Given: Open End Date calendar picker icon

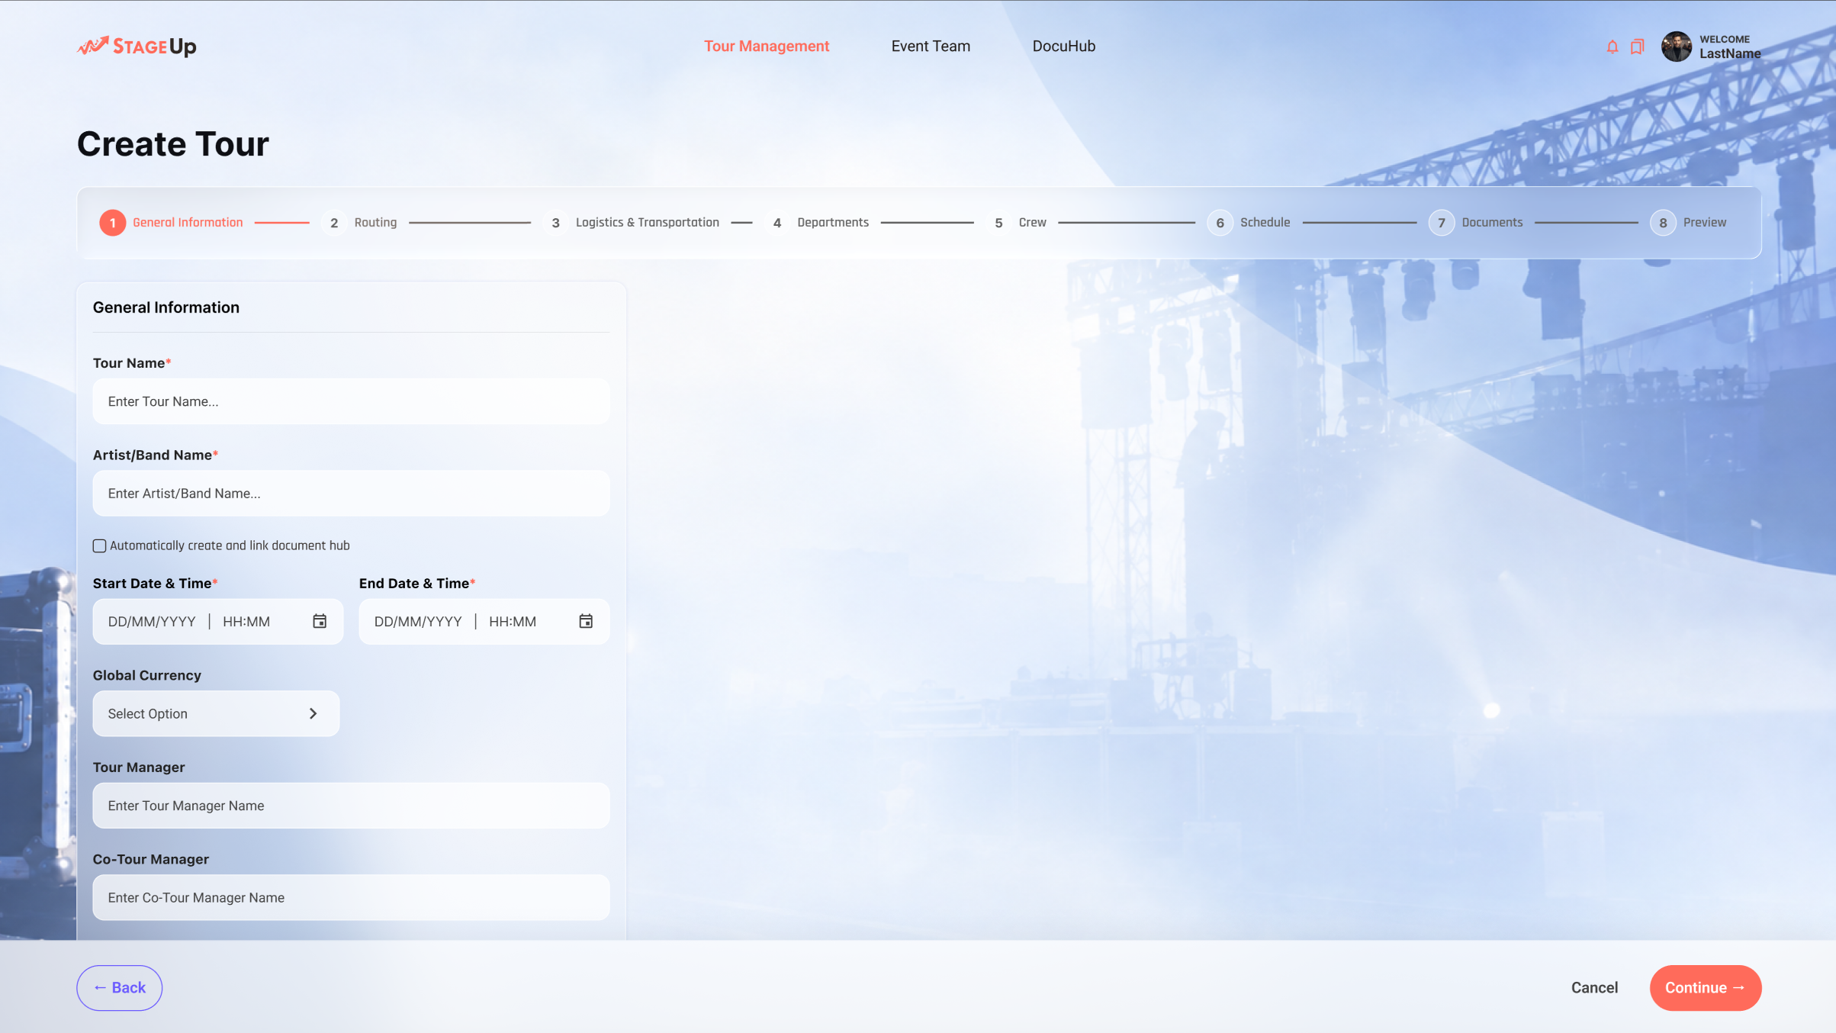Looking at the screenshot, I should [586, 621].
